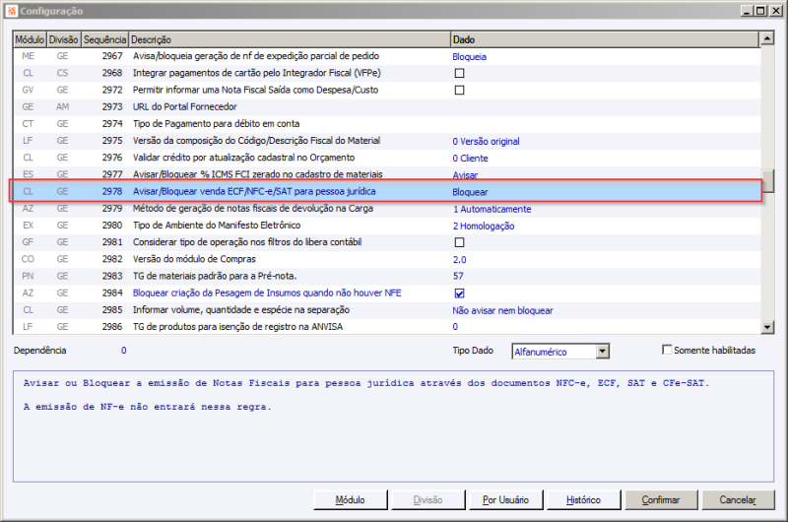Click the Divisão button
Viewport: 788px width, 522px height.
click(x=427, y=500)
